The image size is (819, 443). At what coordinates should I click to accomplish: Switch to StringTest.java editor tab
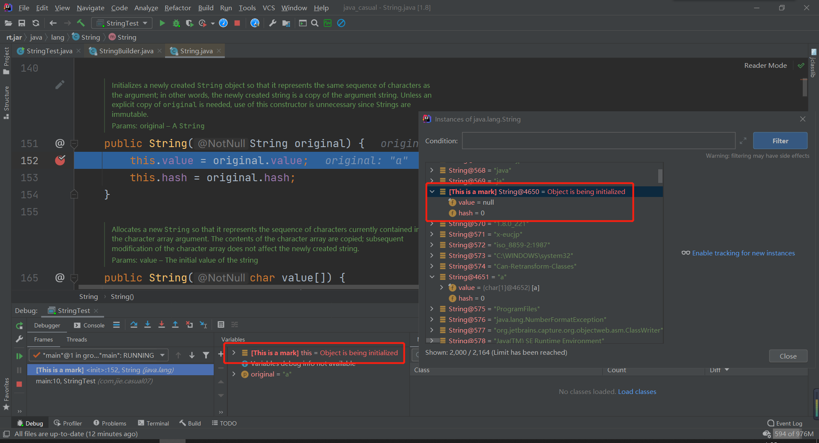click(49, 51)
